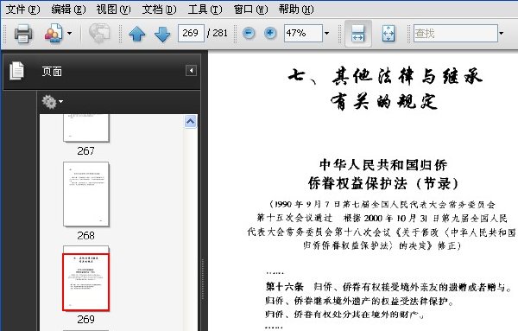This screenshot has height=331, width=518.
Task: Collapse the 页面 panel with arrow button
Action: coord(192,70)
